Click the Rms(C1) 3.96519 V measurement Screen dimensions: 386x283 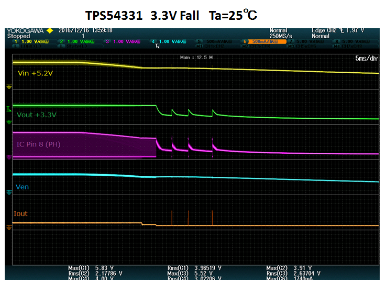click(194, 268)
